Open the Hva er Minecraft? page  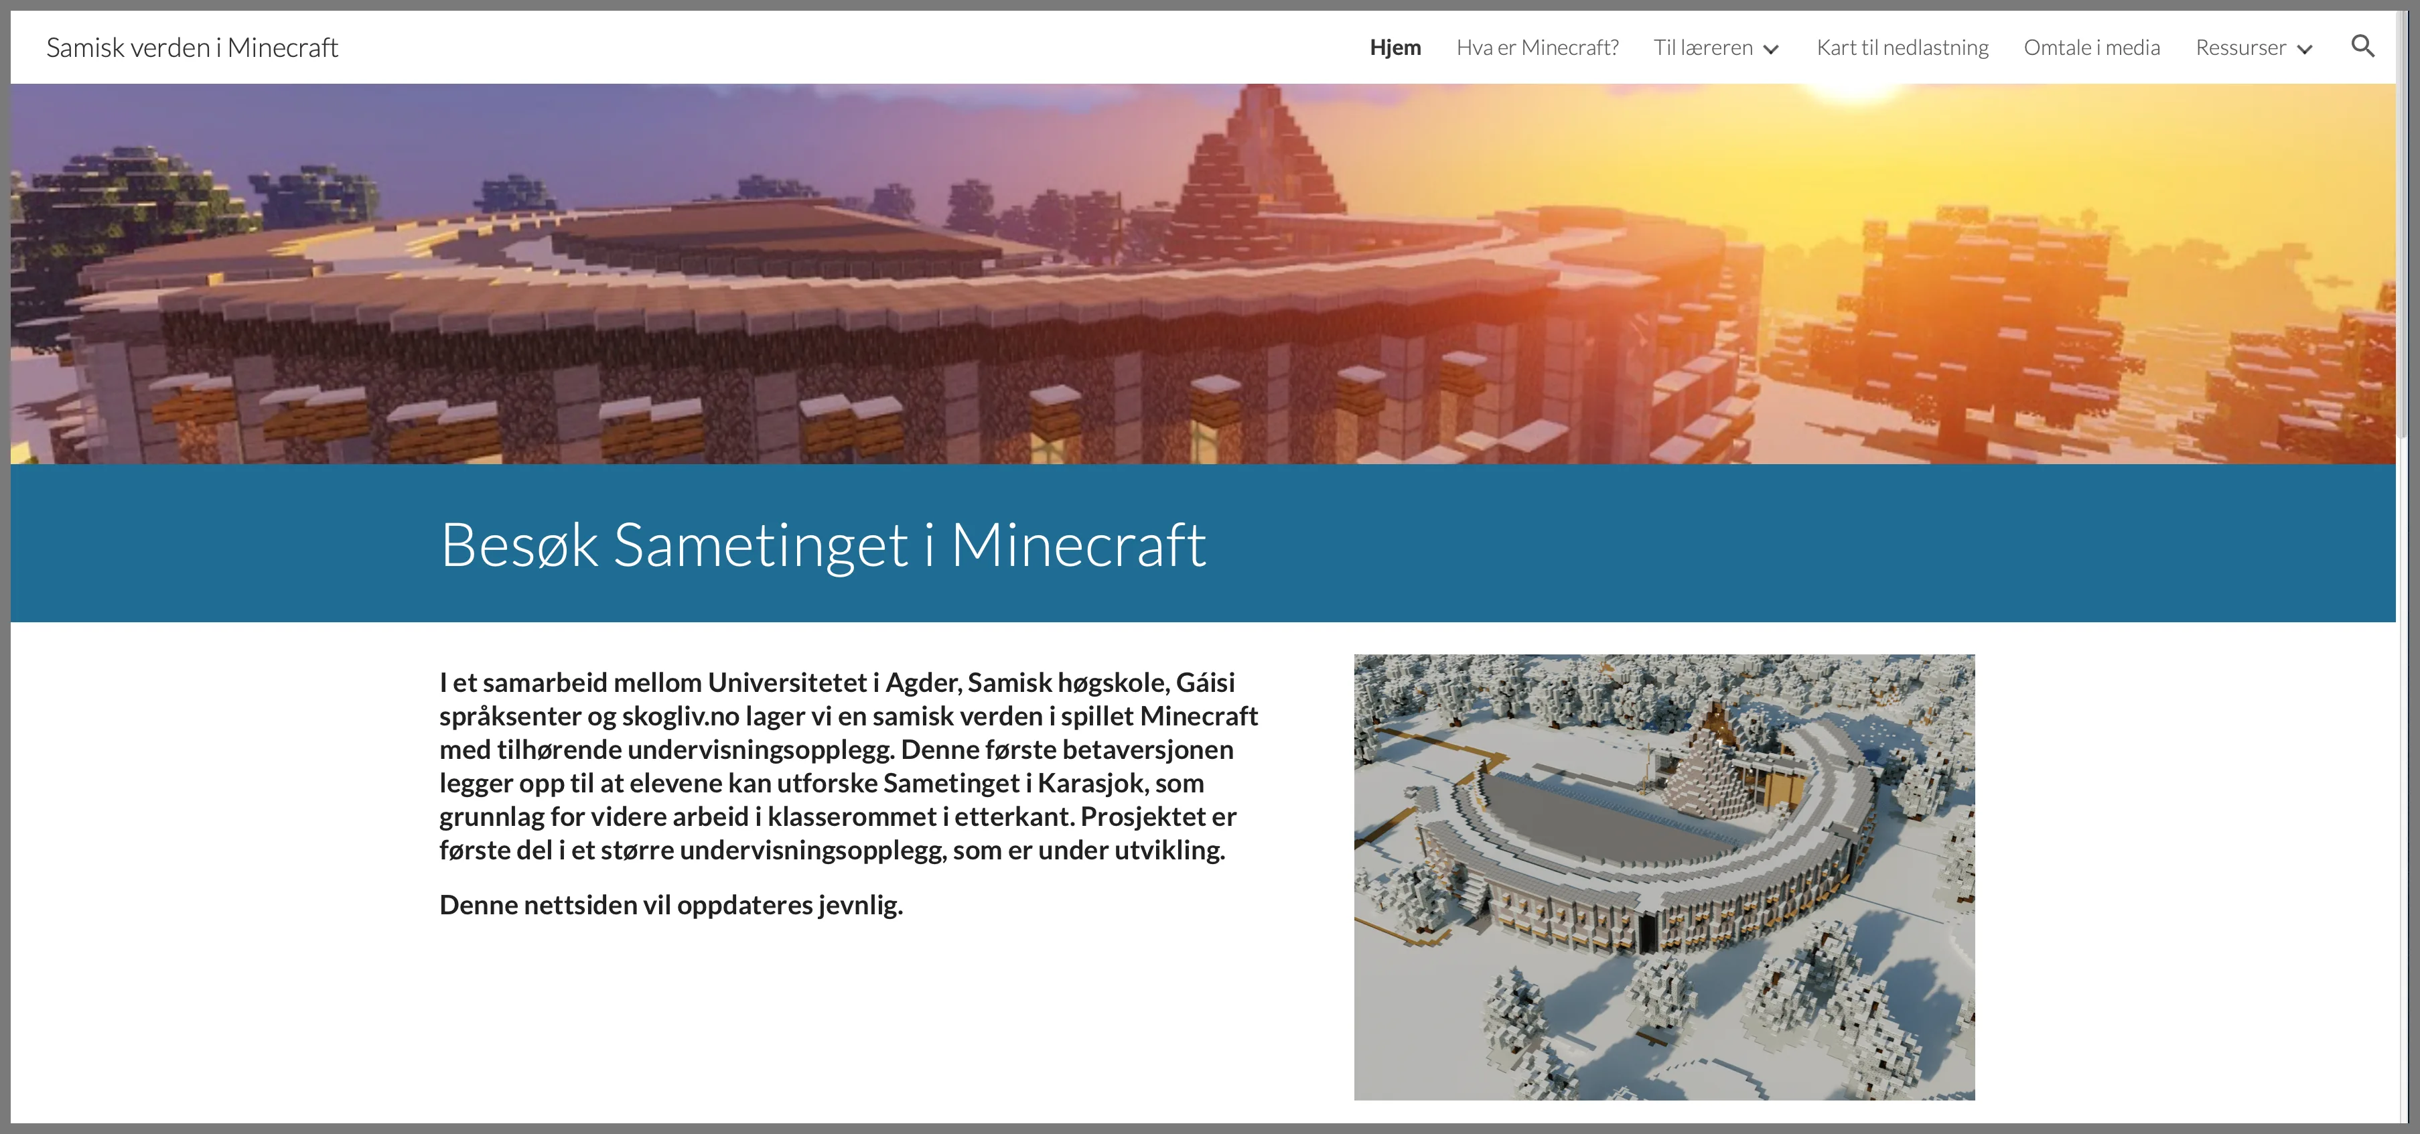(1537, 48)
